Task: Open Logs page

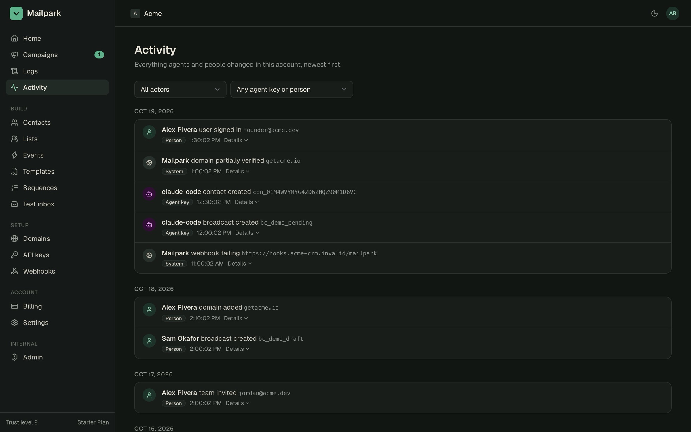Action: pyautogui.click(x=57, y=71)
